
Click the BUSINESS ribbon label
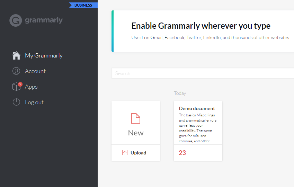[x=83, y=5]
